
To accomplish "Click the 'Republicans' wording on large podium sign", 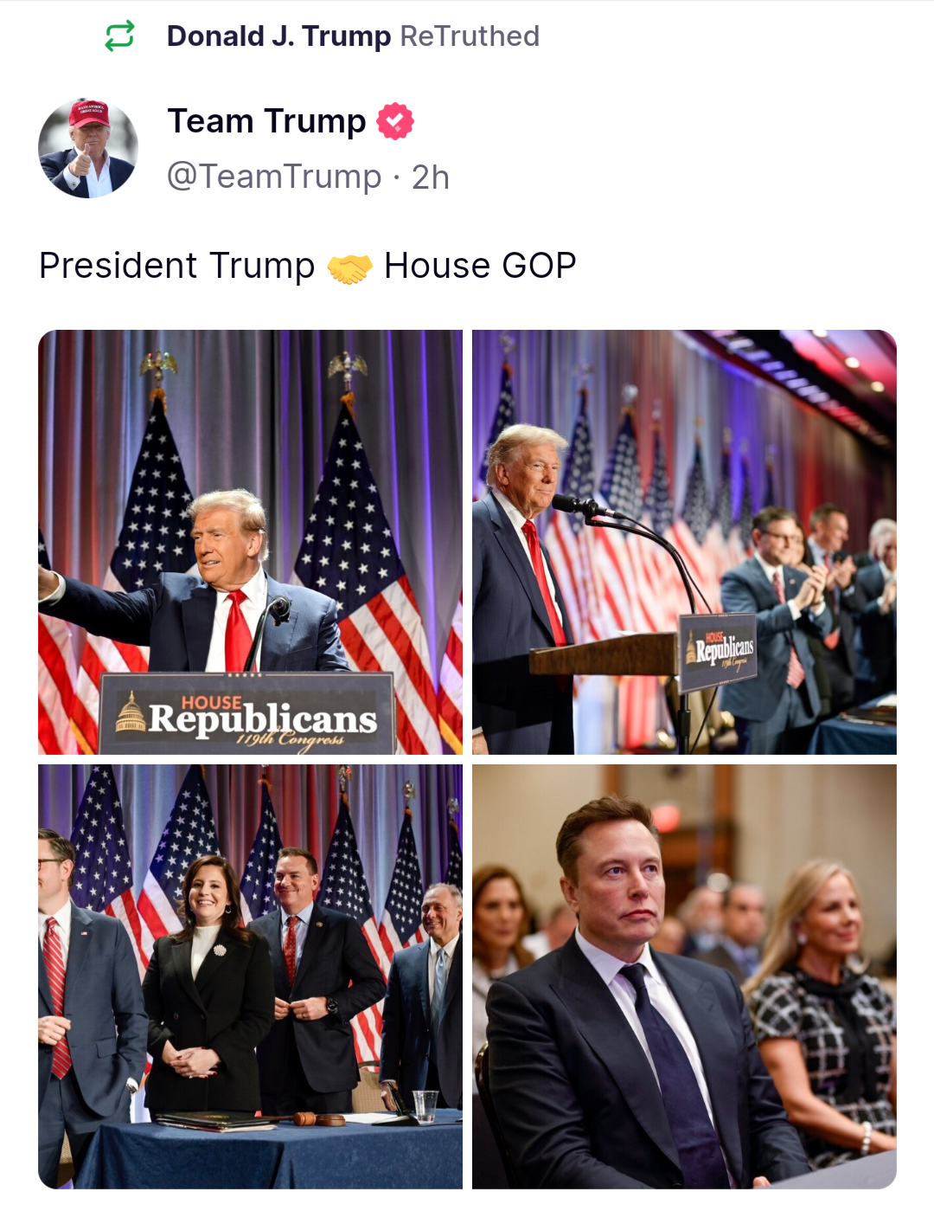I will coord(263,719).
